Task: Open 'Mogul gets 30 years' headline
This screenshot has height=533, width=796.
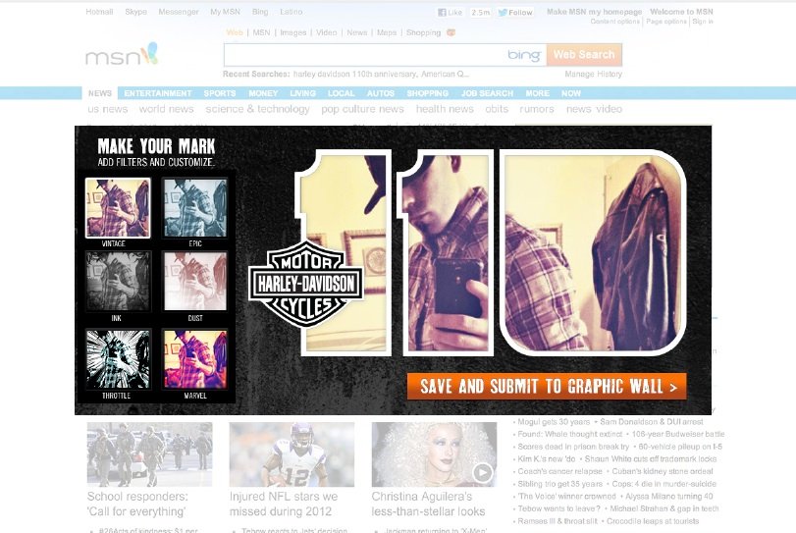Action: pyautogui.click(x=554, y=422)
